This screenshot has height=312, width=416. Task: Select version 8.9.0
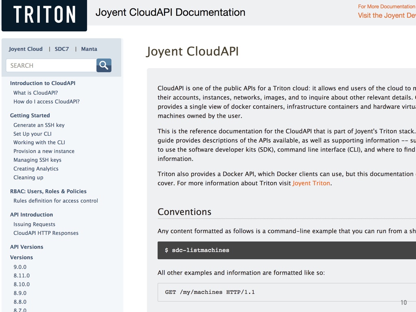point(20,293)
